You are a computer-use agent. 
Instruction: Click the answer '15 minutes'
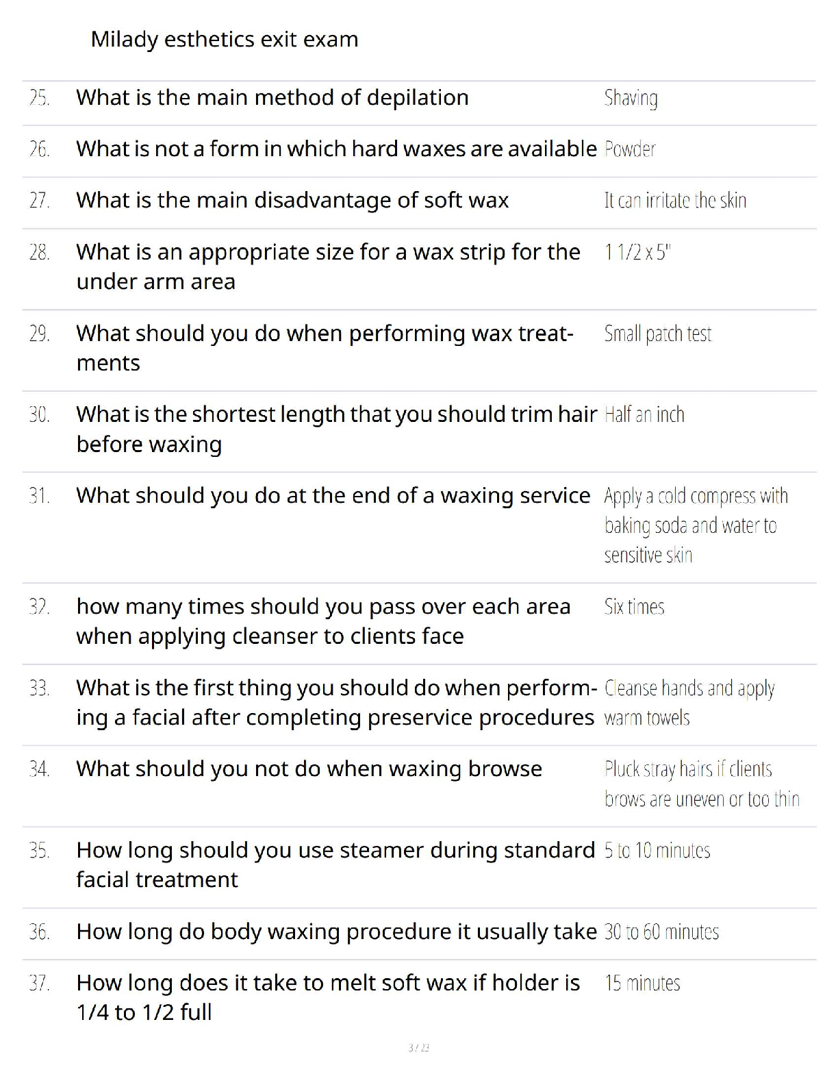[x=642, y=984]
